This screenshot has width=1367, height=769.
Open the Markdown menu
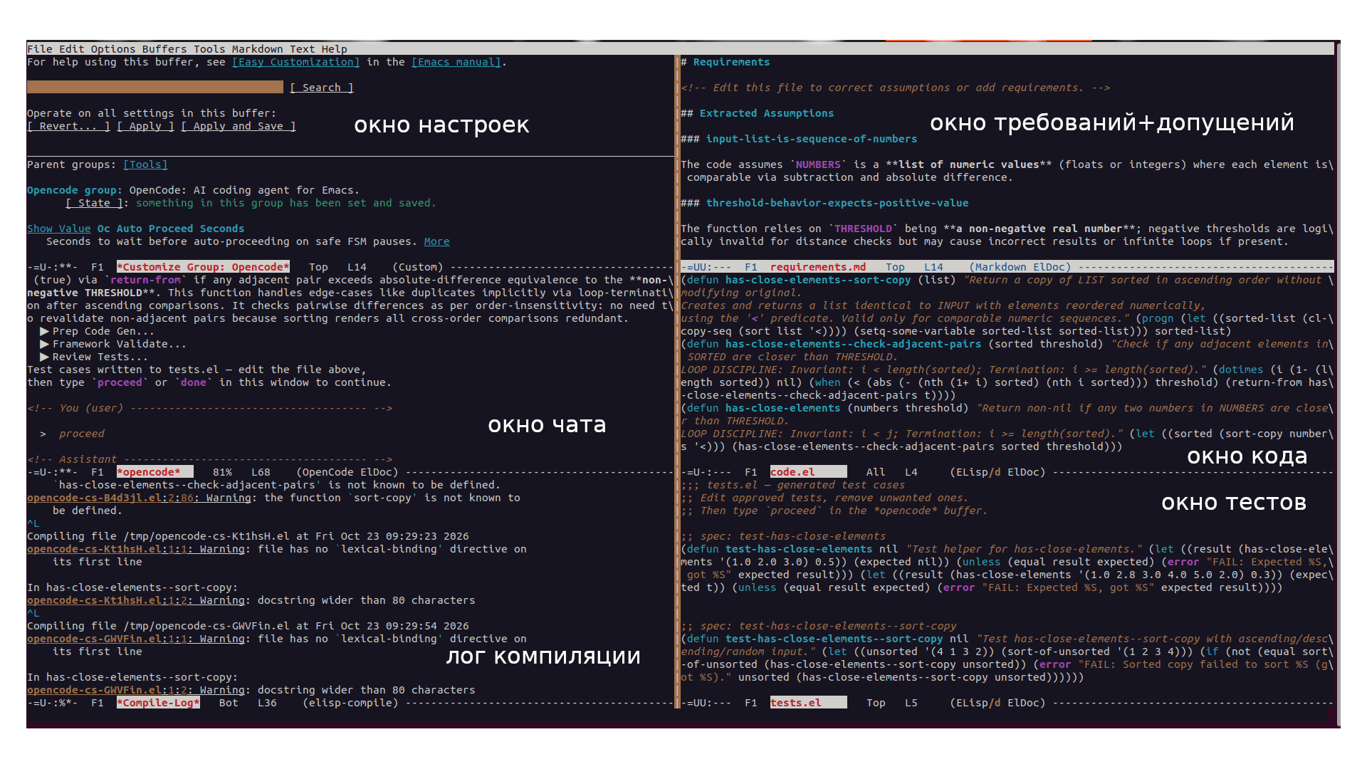[257, 49]
